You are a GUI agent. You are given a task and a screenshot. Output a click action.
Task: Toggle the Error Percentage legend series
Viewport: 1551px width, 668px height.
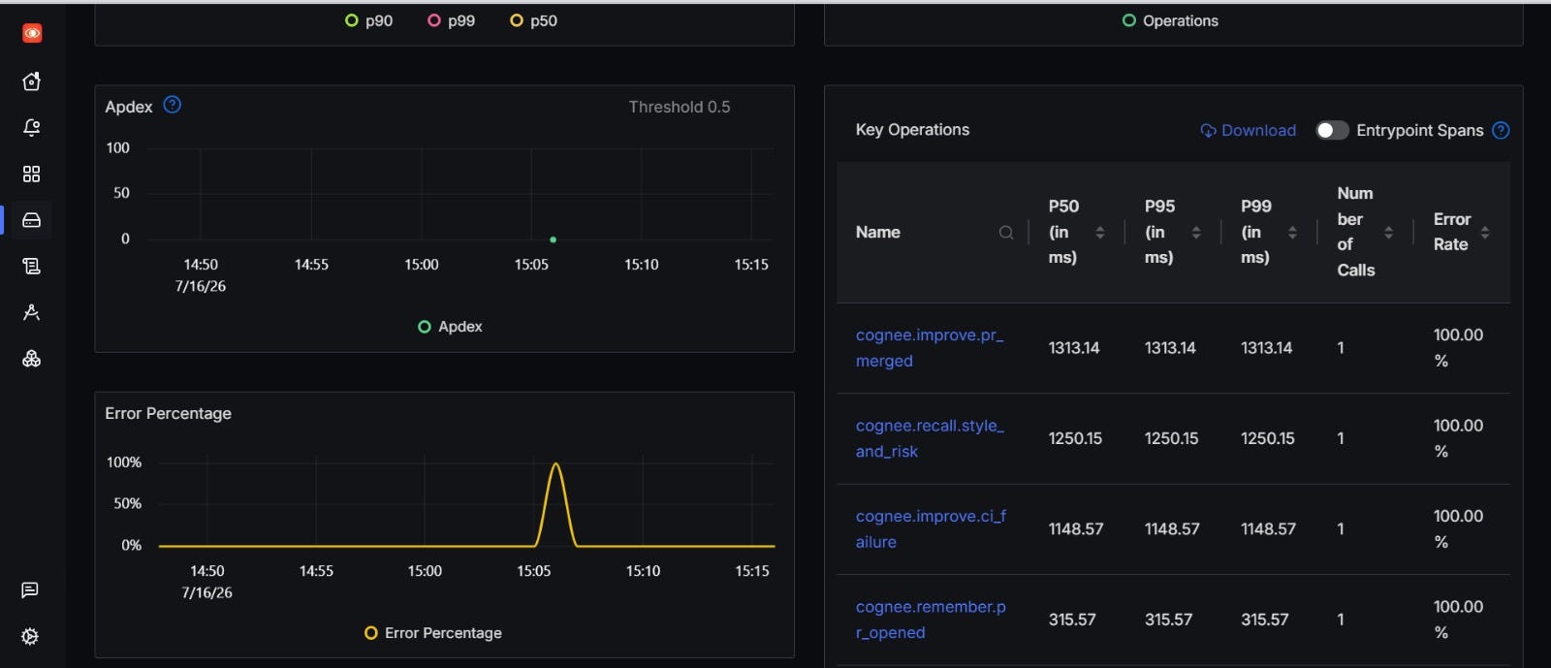(x=433, y=633)
